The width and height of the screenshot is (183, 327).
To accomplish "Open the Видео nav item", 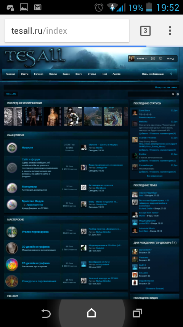I will pyautogui.click(x=66, y=74).
